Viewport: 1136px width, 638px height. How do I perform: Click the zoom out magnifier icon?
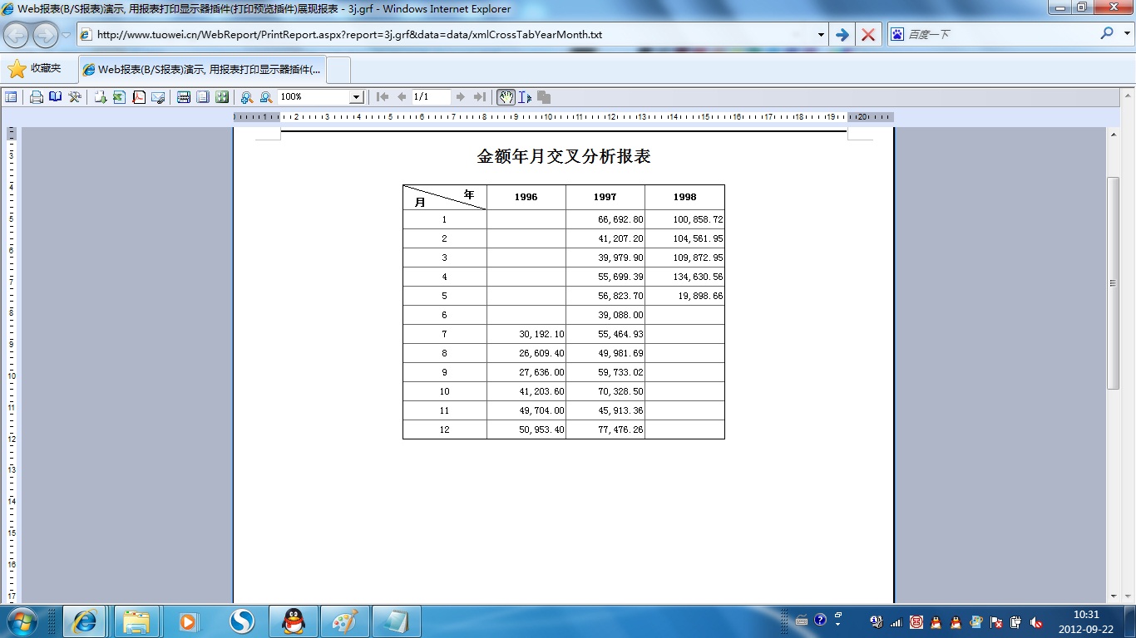click(266, 97)
